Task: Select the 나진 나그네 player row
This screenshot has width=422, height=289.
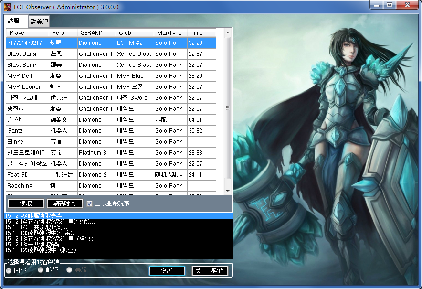Action: coord(111,98)
